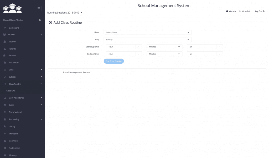The width and height of the screenshot is (269, 158).
Task: Click the Accounting suitcase icon
Action: 5,119
